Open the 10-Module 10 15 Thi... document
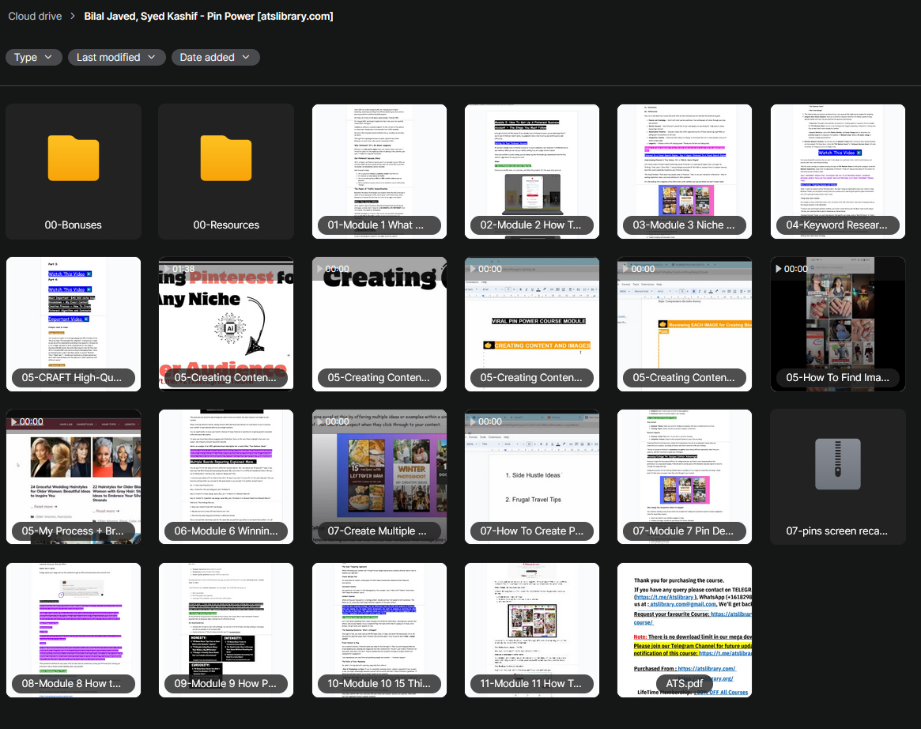 (x=379, y=630)
